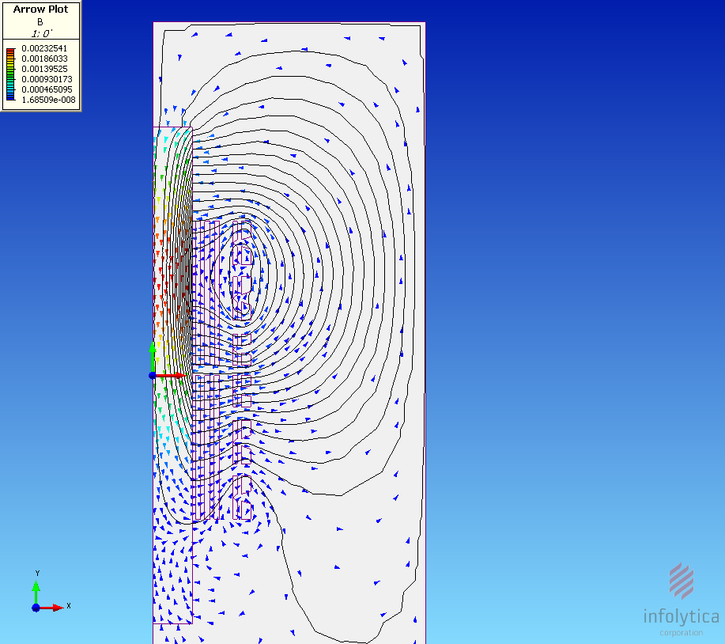Click the green Y axis arrow in corner triad

tap(36, 589)
